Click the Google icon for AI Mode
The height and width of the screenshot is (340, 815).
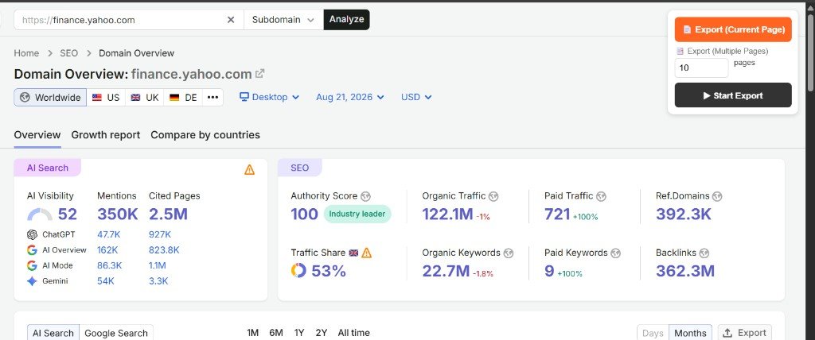(32, 266)
